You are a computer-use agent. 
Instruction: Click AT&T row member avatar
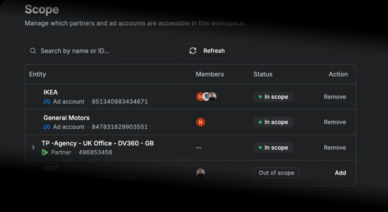click(200, 173)
